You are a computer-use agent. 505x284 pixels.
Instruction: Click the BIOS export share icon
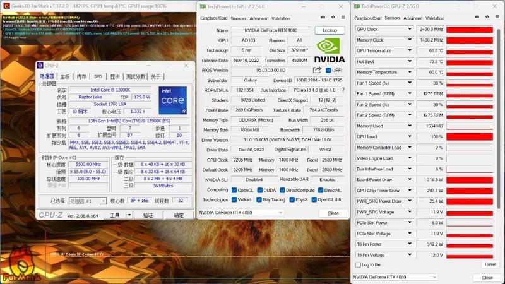(317, 70)
